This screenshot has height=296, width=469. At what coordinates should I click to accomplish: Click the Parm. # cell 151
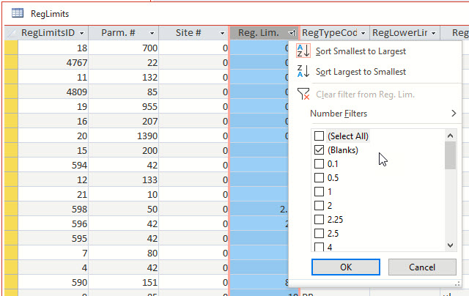coord(124,282)
